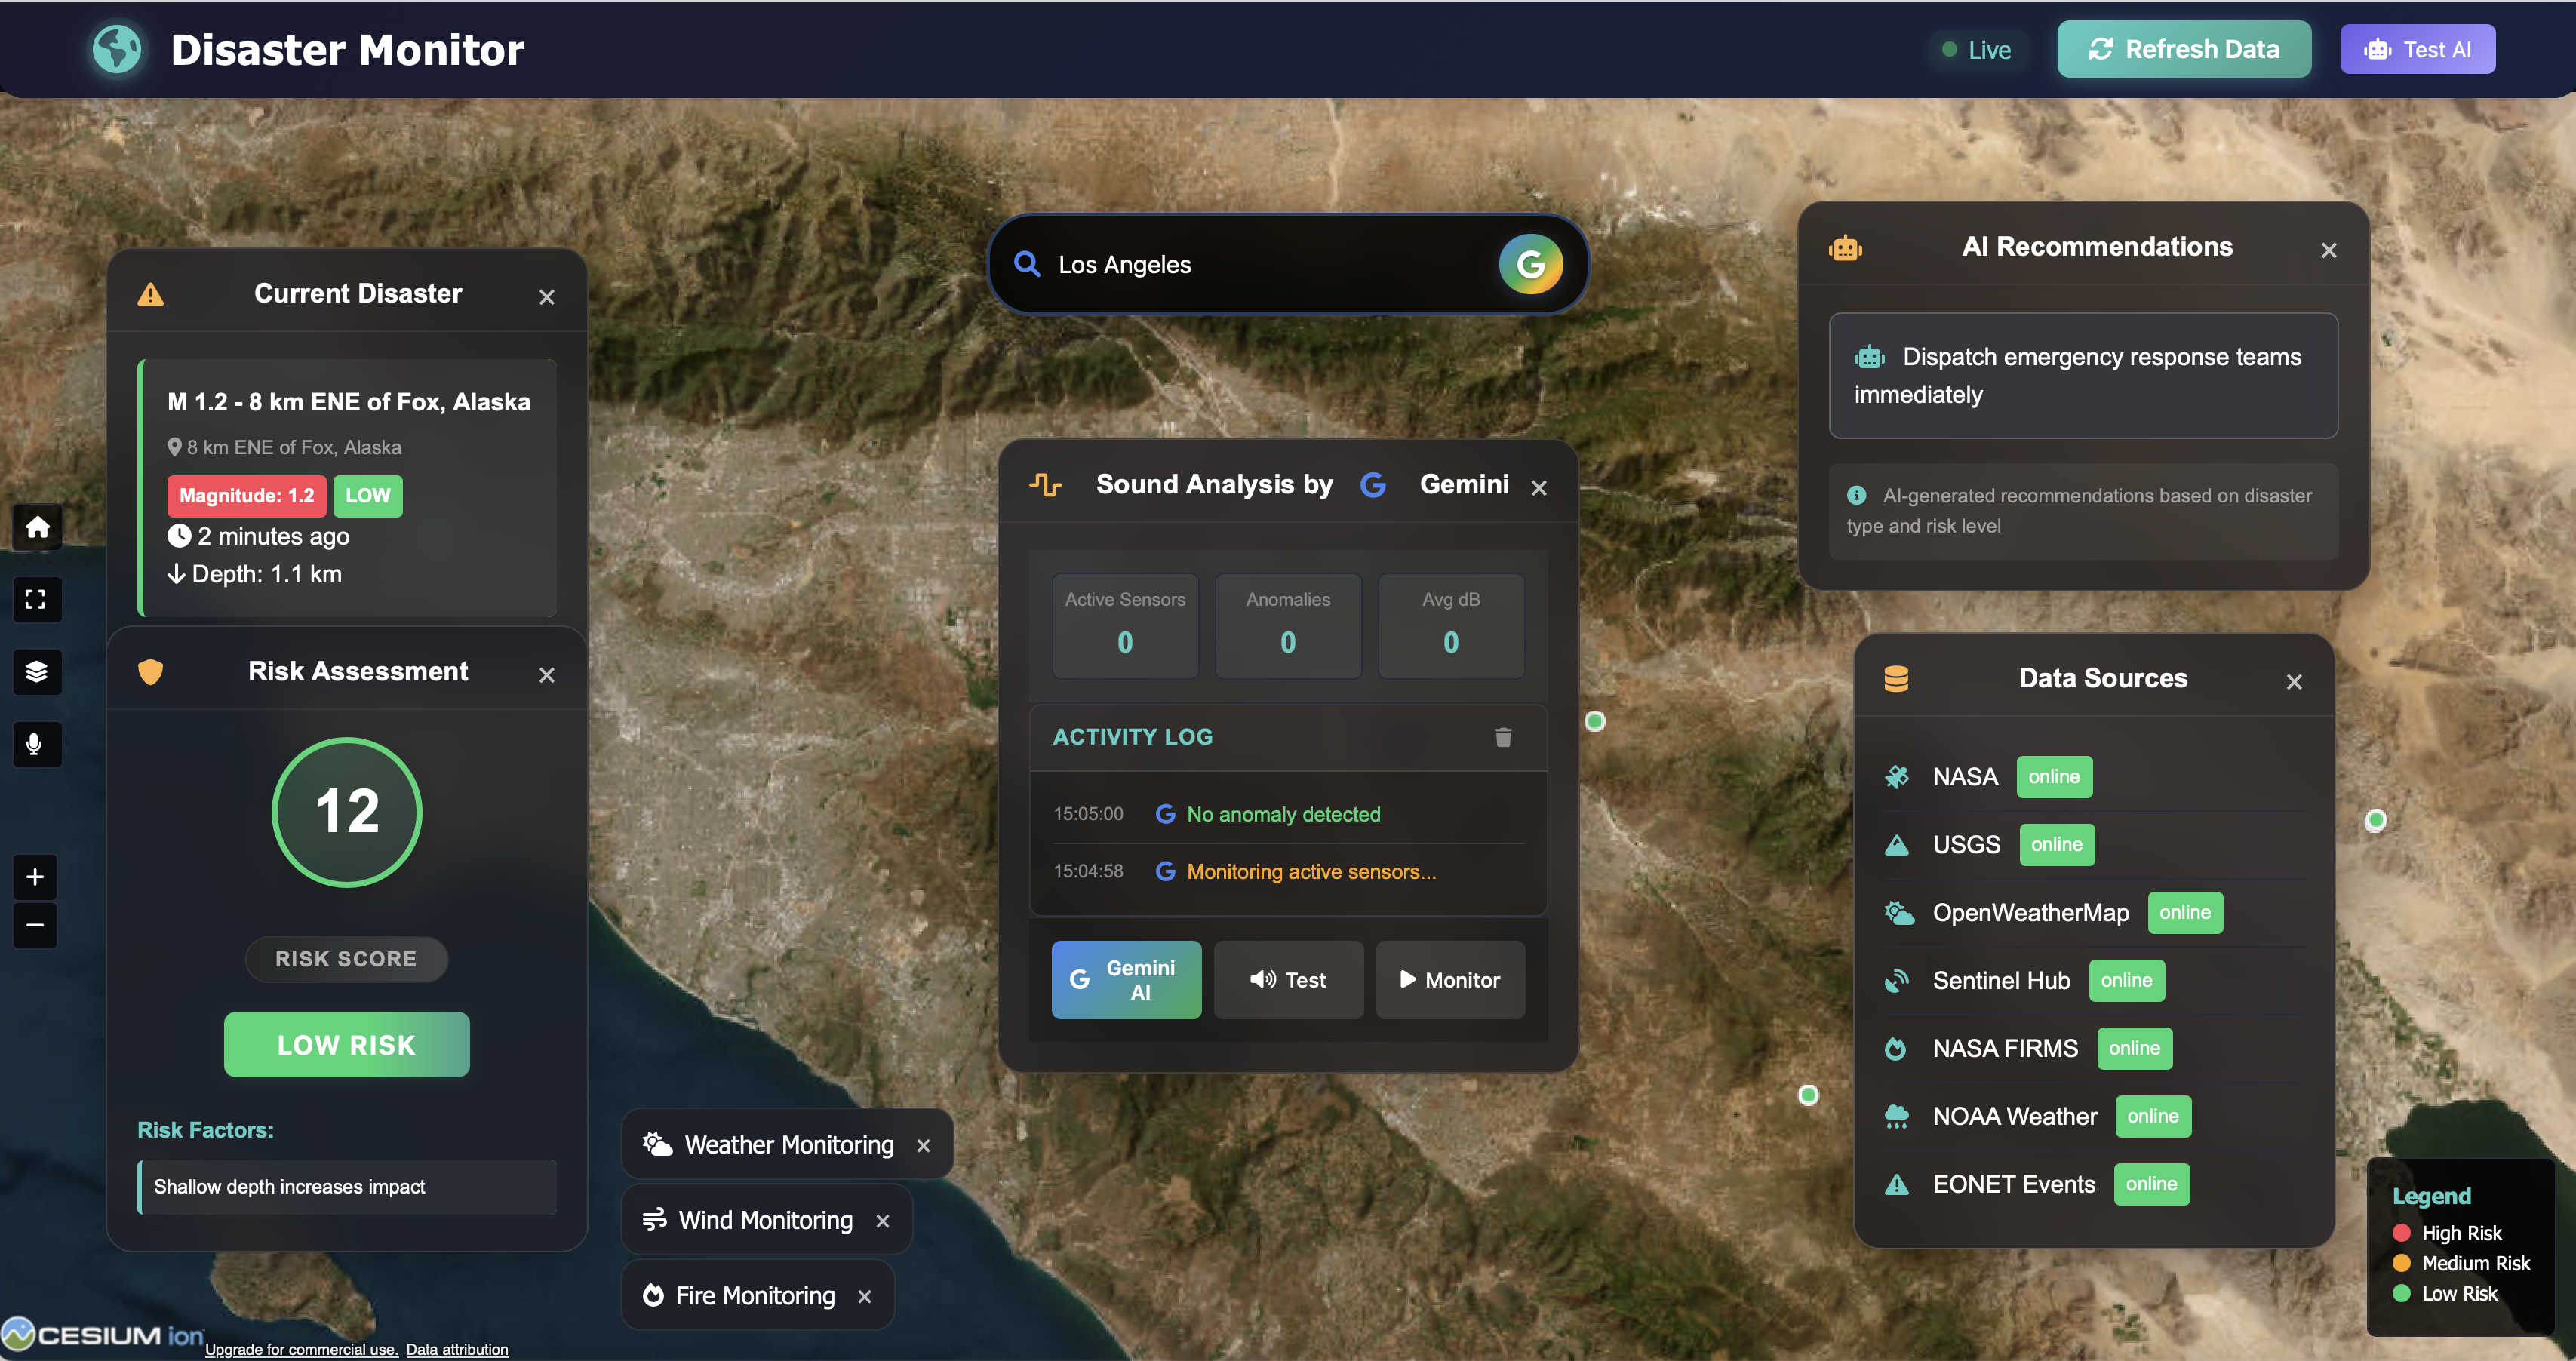Dismiss the Weather Monitoring chip
This screenshot has width=2576, height=1361.
pyautogui.click(x=923, y=1145)
